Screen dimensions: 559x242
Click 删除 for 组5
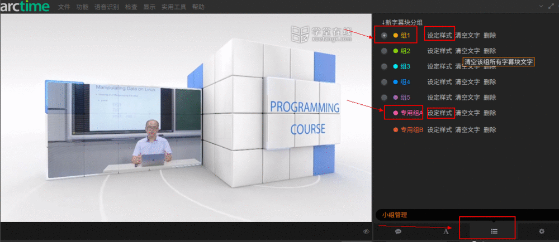pyautogui.click(x=490, y=98)
